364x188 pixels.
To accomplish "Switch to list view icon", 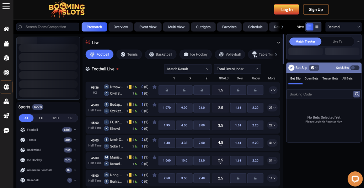I will coord(310,27).
